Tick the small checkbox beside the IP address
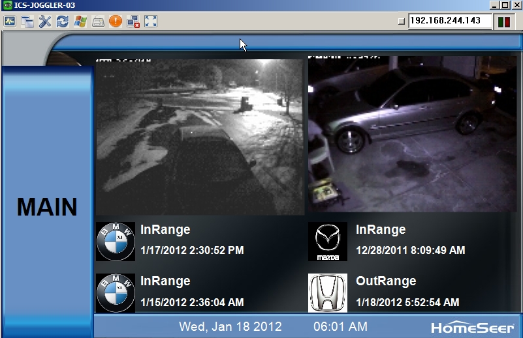The image size is (523, 338). [x=402, y=21]
